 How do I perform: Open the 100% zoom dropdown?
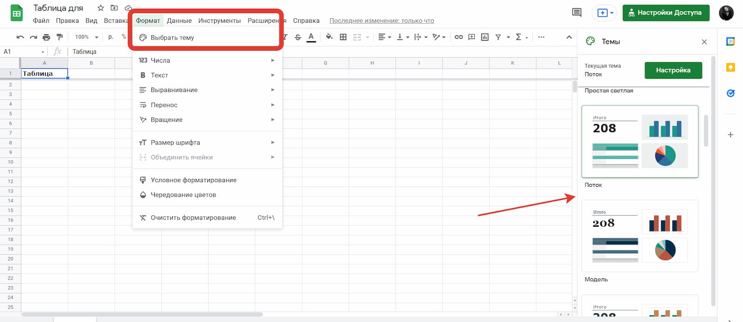pyautogui.click(x=87, y=37)
